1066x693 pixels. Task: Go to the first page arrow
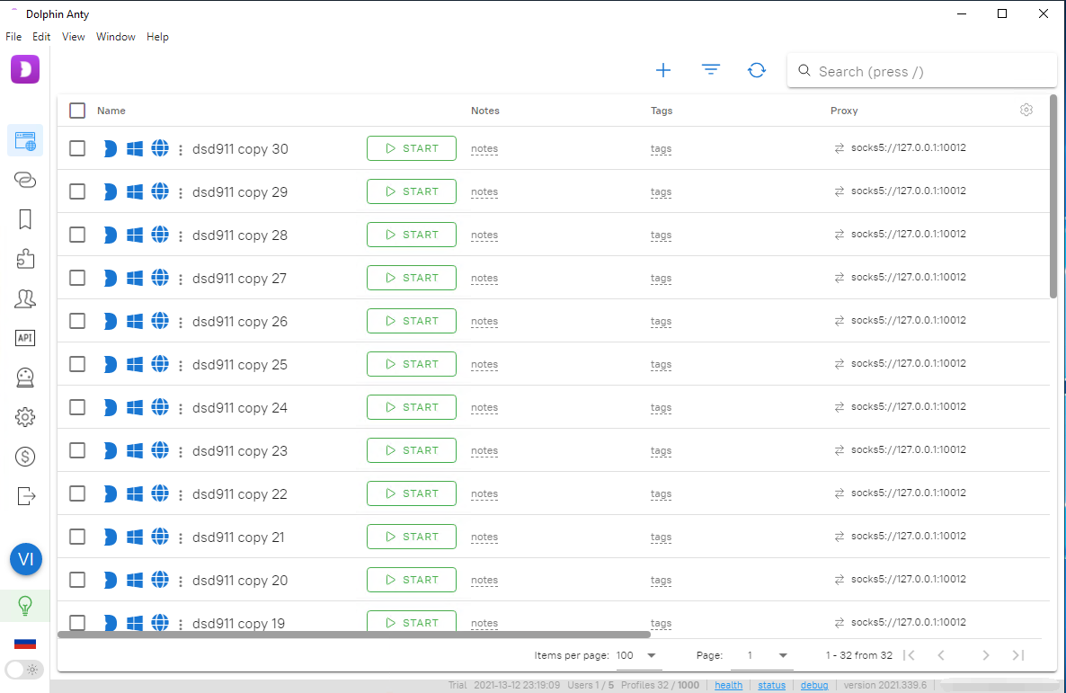point(909,655)
